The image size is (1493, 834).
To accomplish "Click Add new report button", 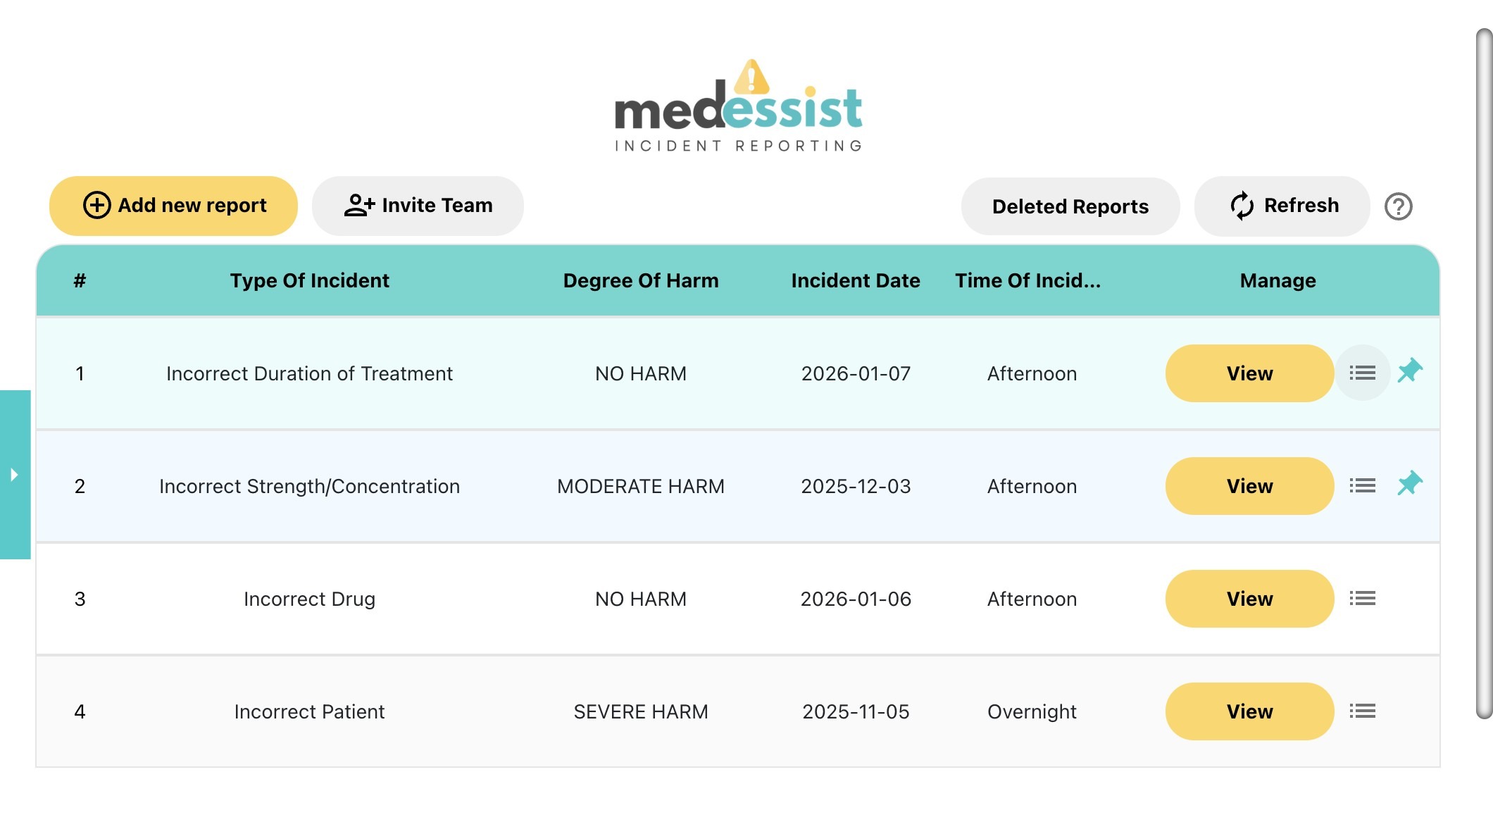I will [173, 206].
